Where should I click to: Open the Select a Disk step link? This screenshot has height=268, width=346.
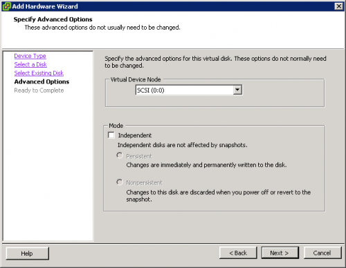[30, 64]
